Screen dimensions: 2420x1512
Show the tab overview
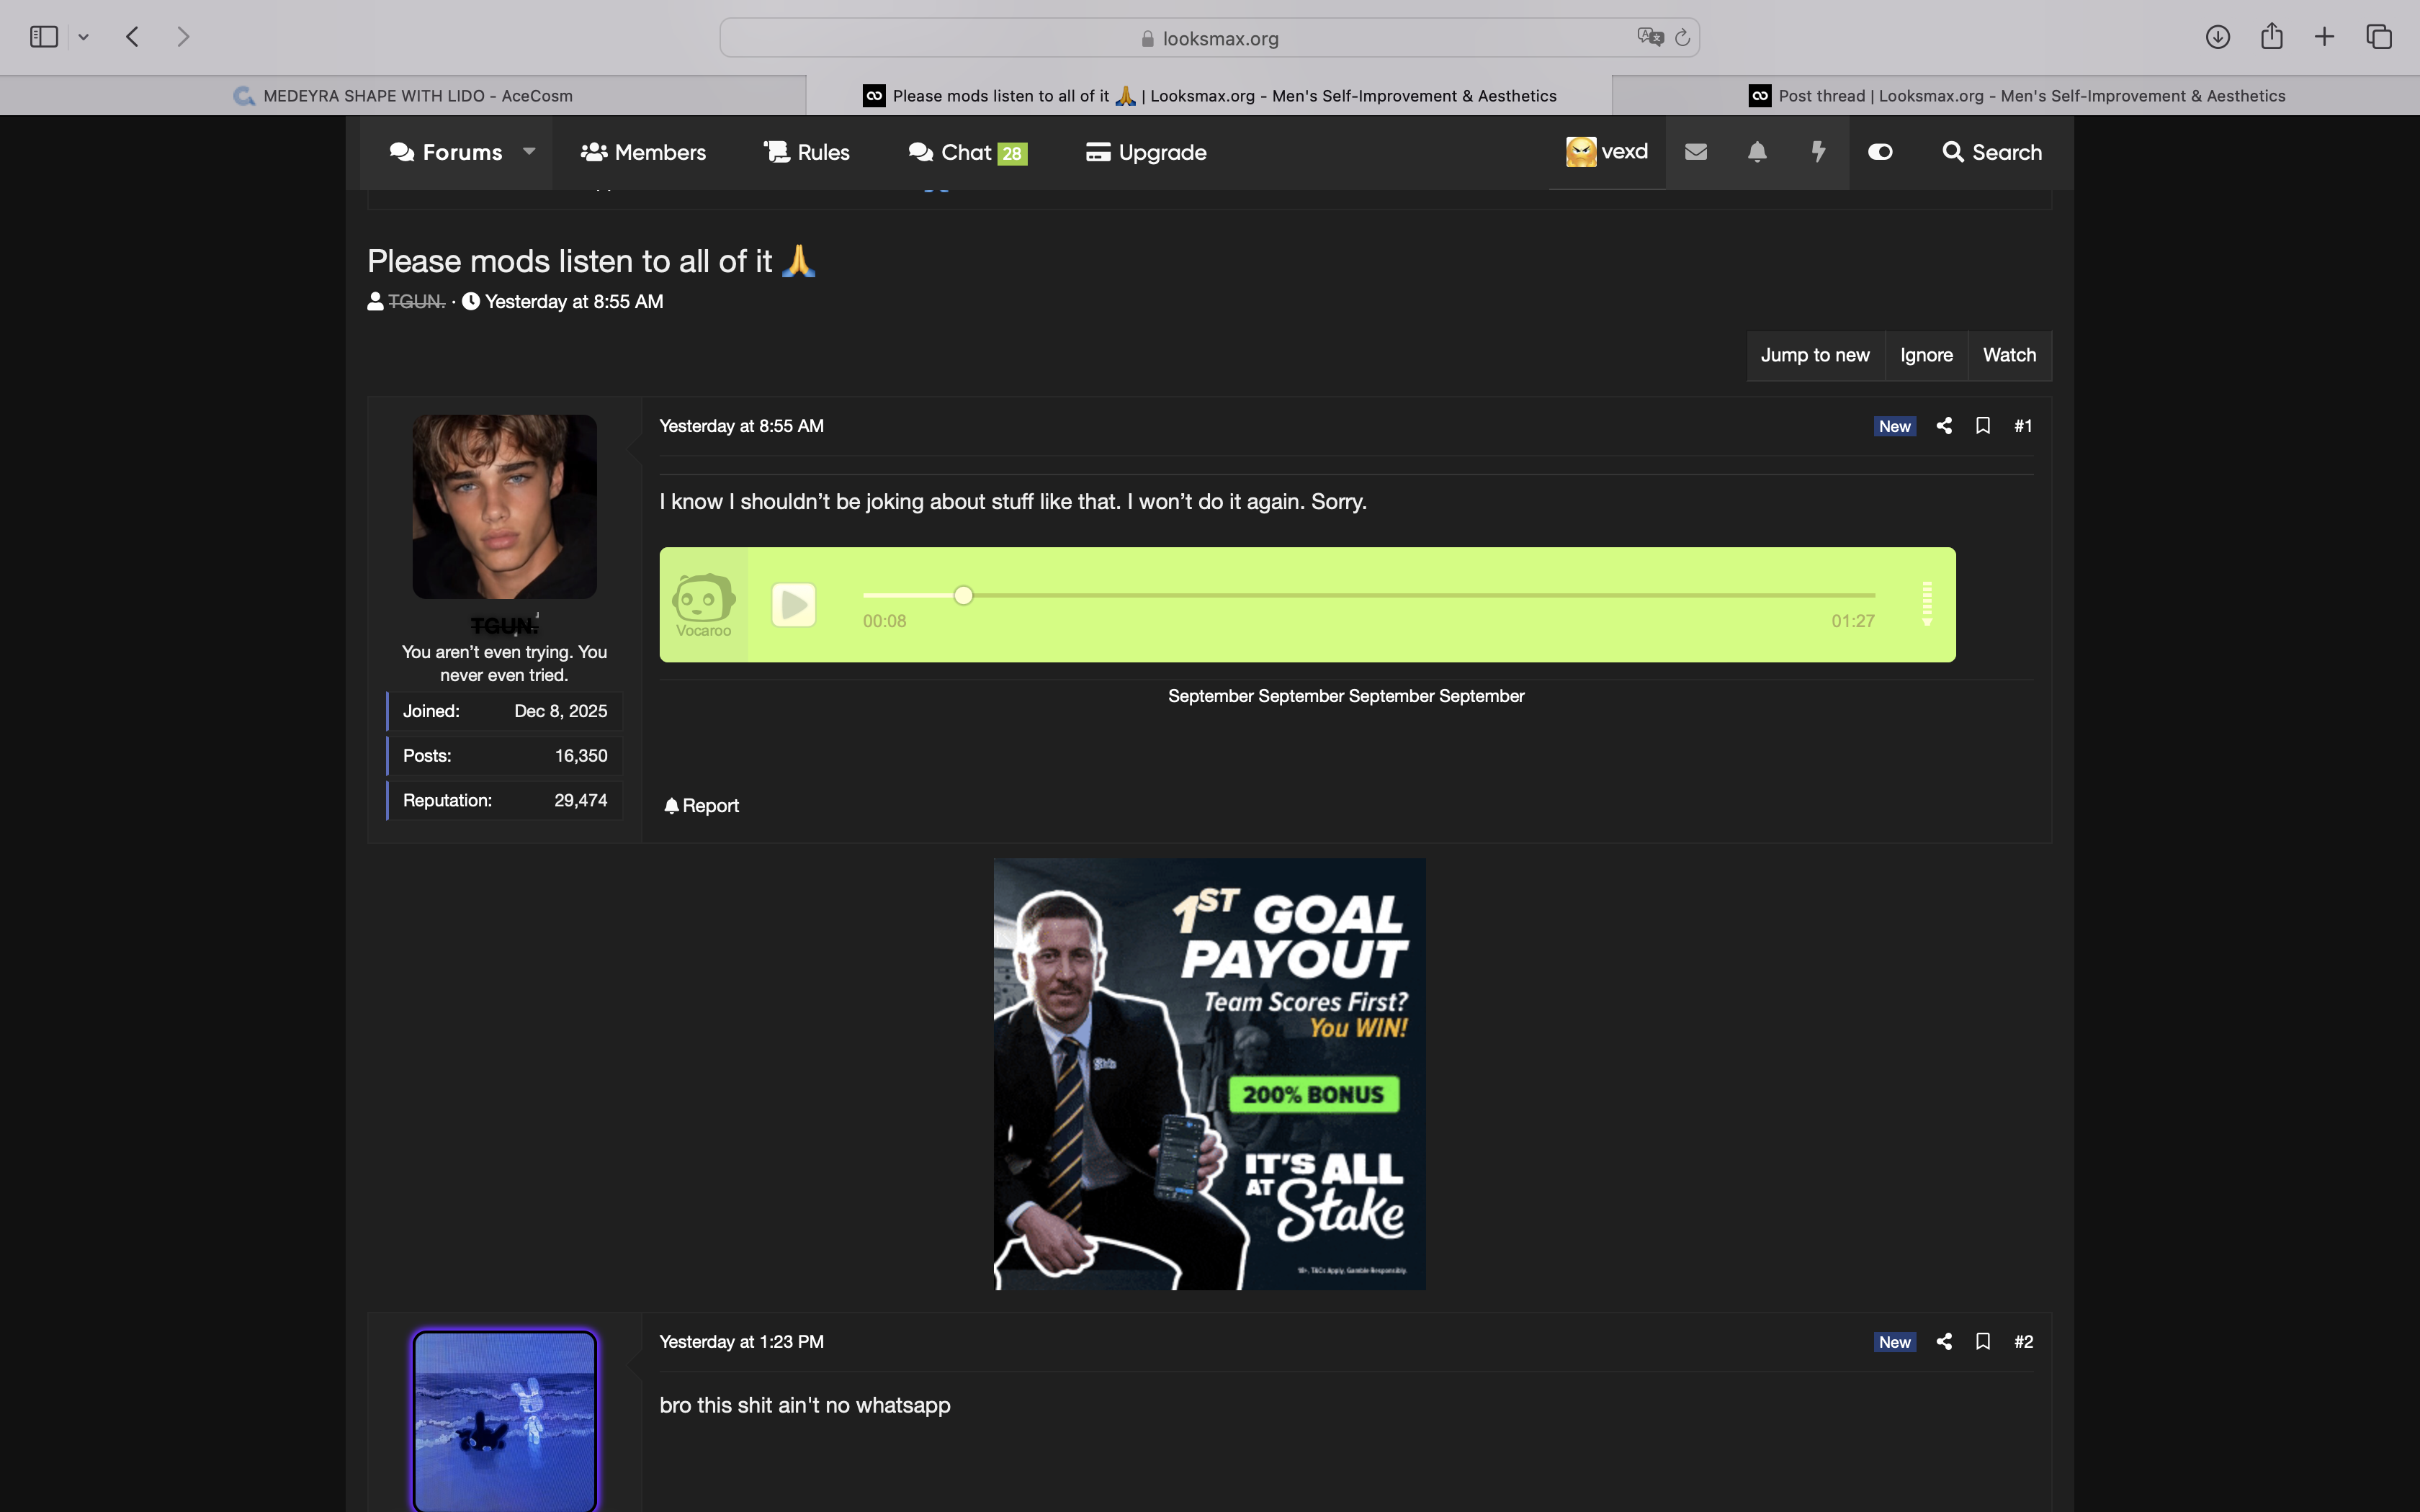[2379, 37]
